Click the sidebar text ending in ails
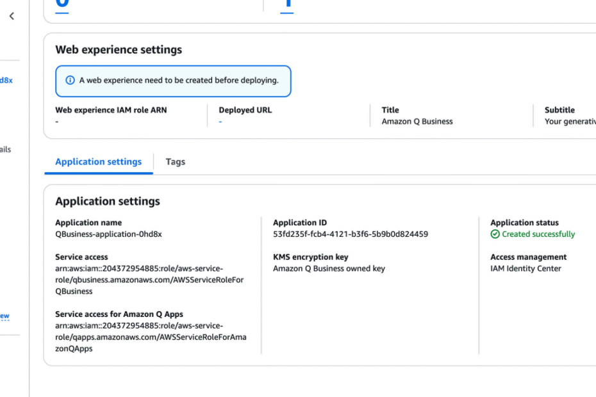 click(x=5, y=149)
